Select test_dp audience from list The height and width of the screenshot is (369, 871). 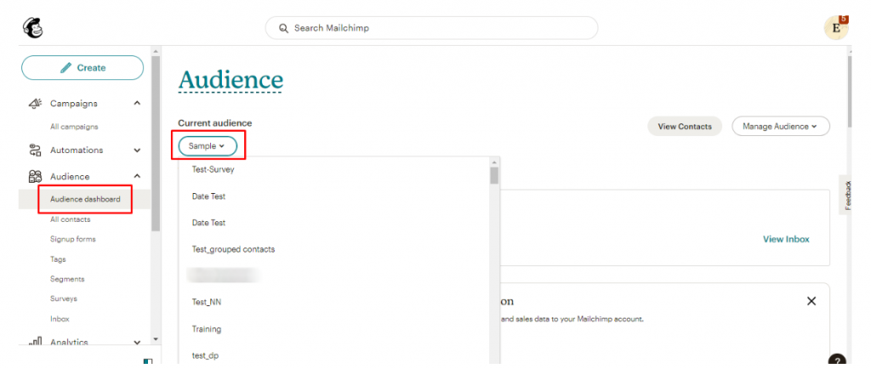[x=205, y=355]
